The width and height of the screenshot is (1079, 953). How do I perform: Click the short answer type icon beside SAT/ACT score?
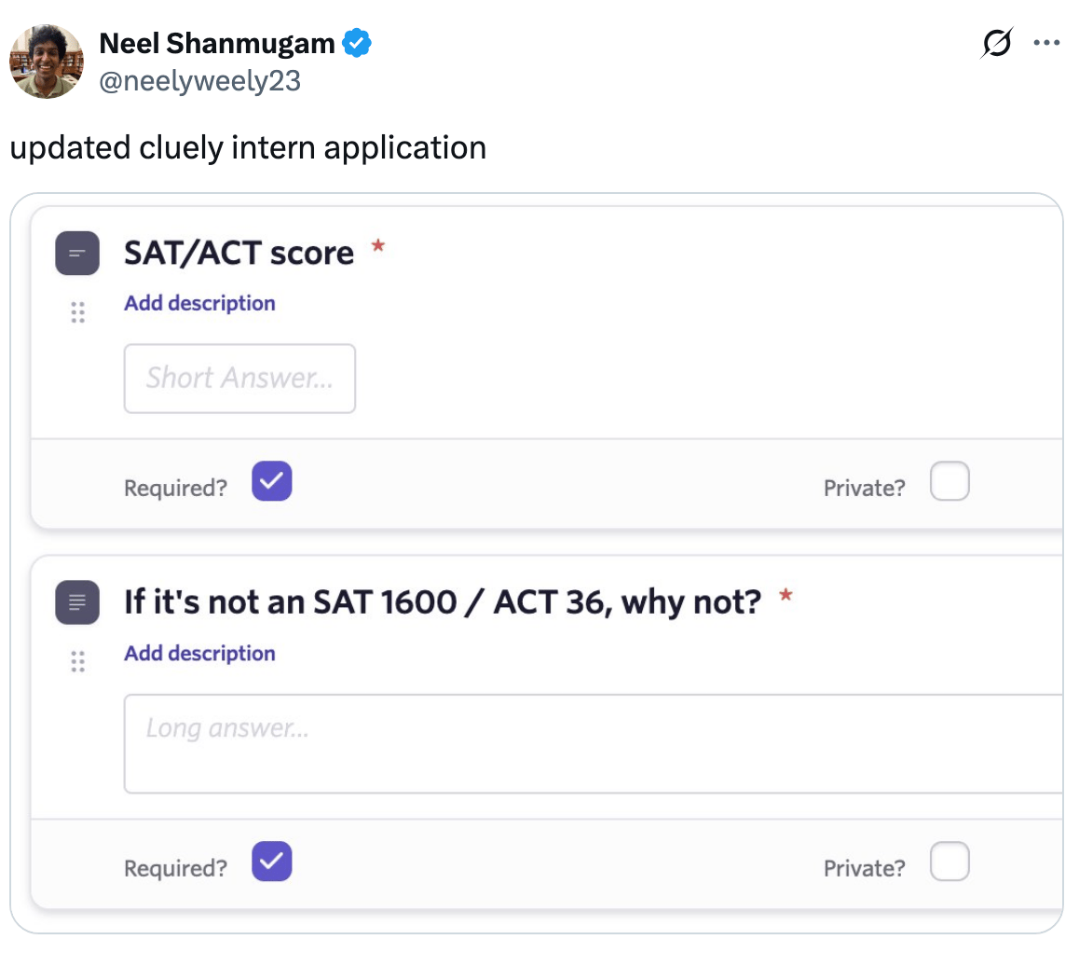(x=77, y=253)
